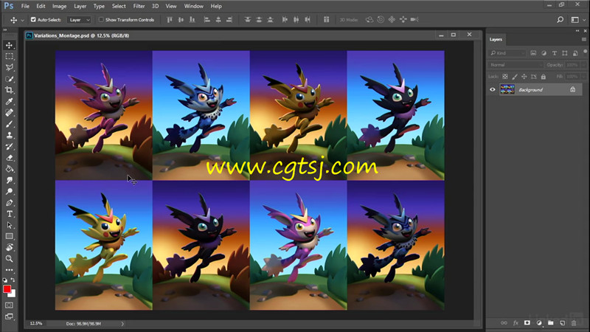The image size is (590, 332).
Task: Click the Change Screen Mode icon
Action: coord(9,317)
